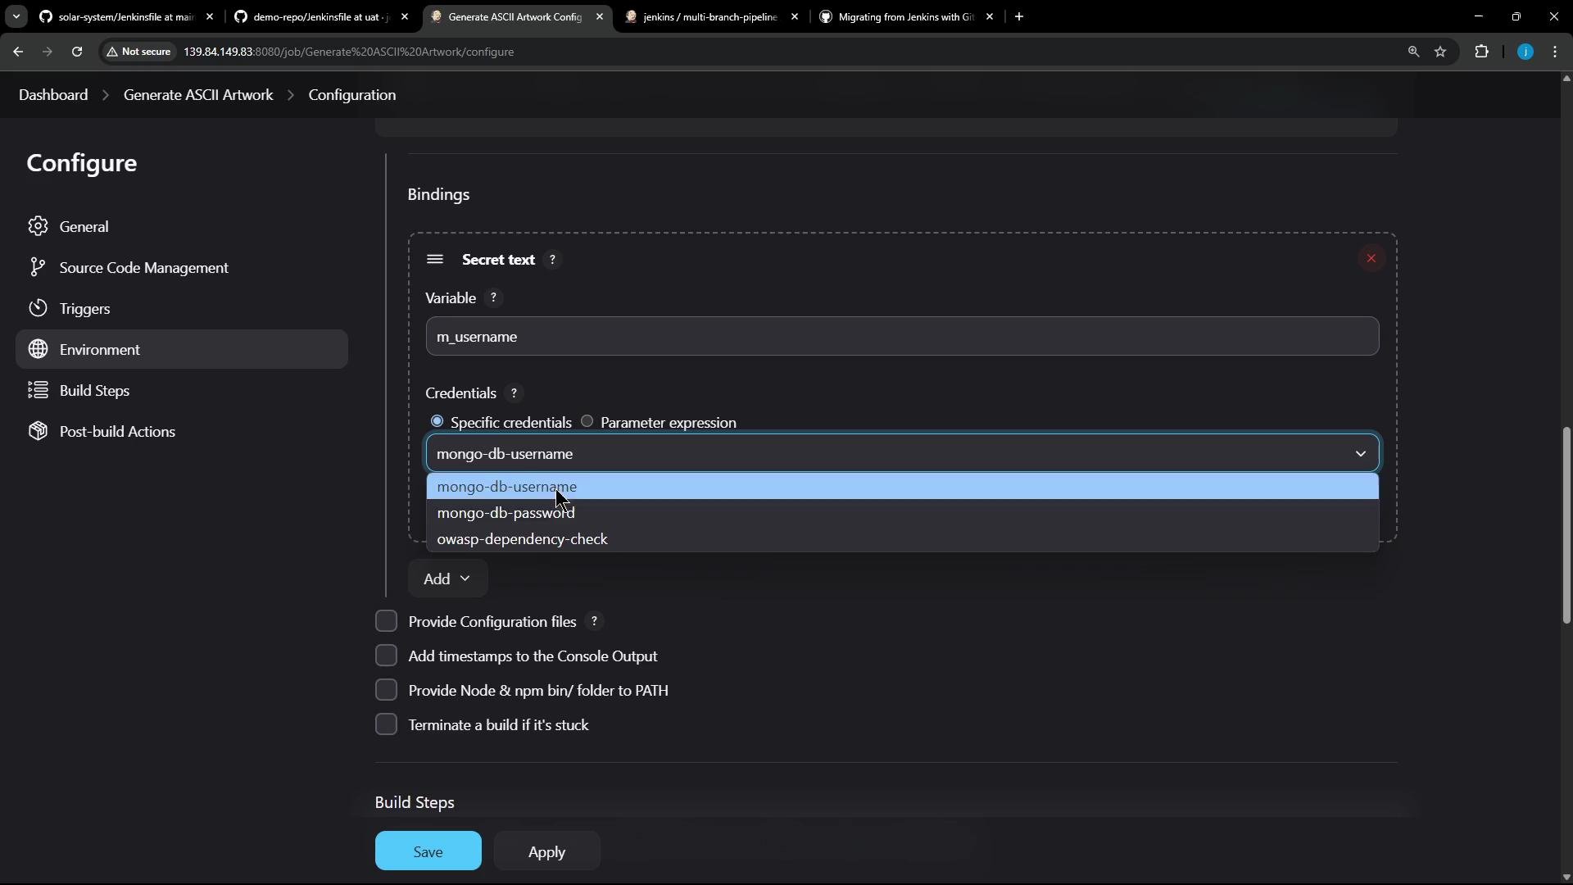
Task: Edit the Variable field m_username
Action: pyautogui.click(x=902, y=337)
